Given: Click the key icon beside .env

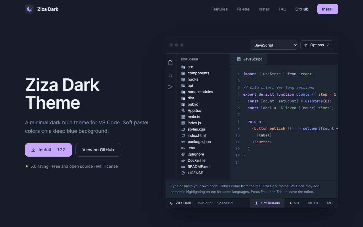Looking at the screenshot, I should [x=183, y=148].
